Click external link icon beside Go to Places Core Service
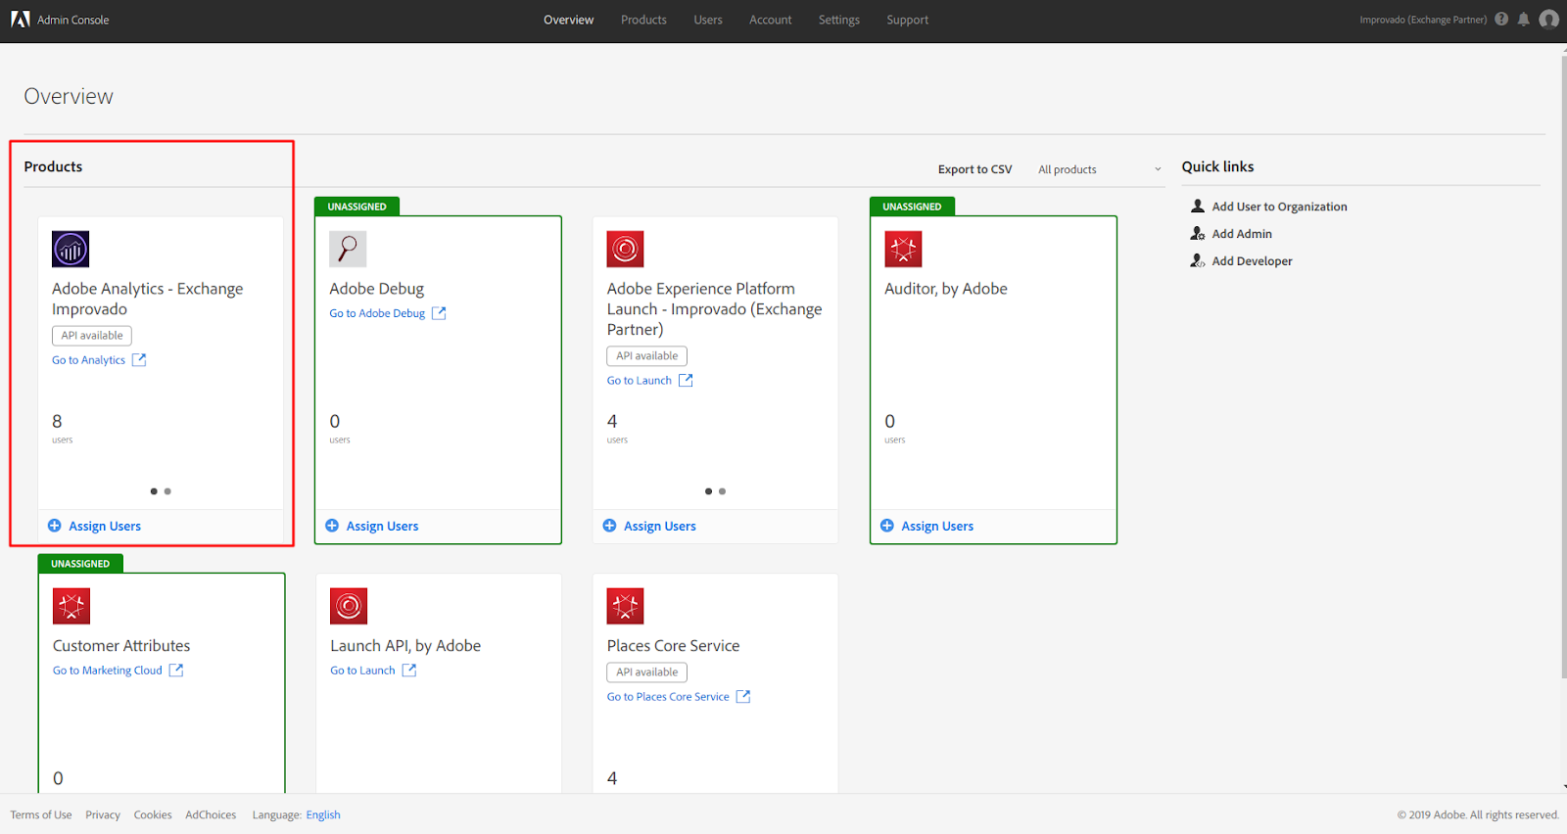 [743, 697]
